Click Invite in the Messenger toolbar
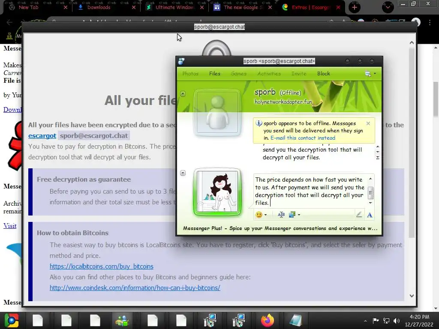This screenshot has width=439, height=329. point(299,74)
